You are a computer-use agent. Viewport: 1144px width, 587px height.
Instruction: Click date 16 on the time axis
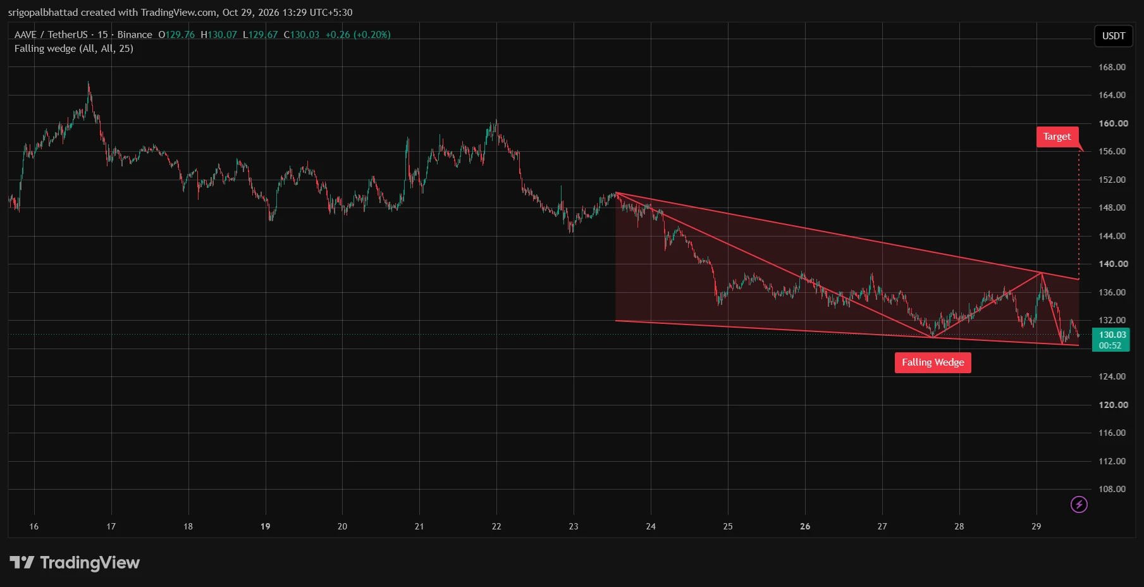tap(34, 526)
